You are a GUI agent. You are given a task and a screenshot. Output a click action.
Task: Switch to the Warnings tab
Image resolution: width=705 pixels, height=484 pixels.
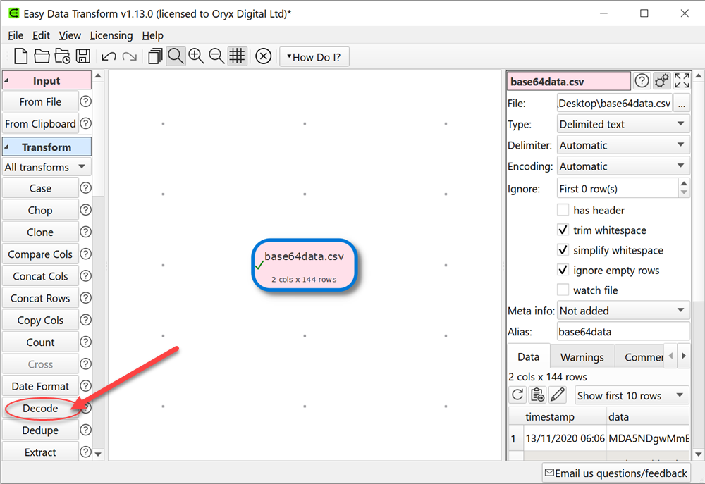[x=582, y=357]
